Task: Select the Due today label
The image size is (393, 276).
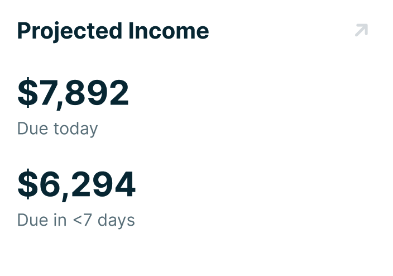Action: [x=57, y=129]
